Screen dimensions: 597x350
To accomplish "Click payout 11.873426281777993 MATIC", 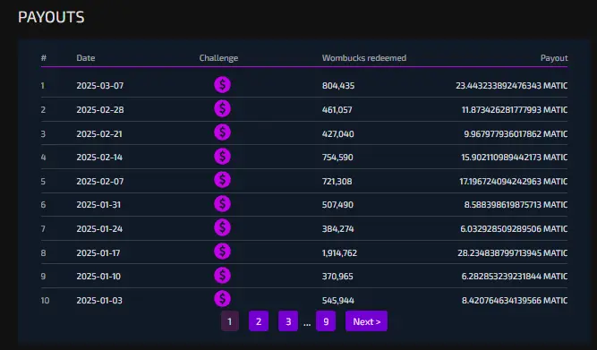I will click(x=515, y=110).
